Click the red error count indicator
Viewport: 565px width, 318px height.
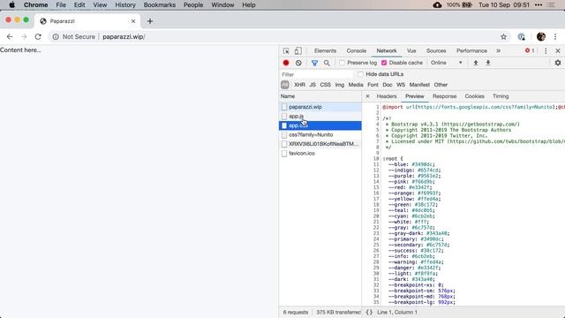[530, 51]
